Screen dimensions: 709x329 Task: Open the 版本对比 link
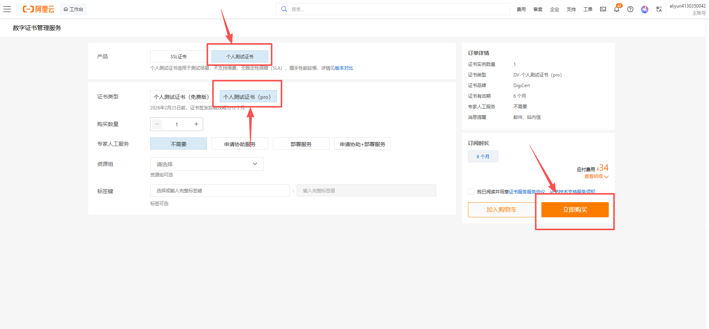[x=344, y=68]
